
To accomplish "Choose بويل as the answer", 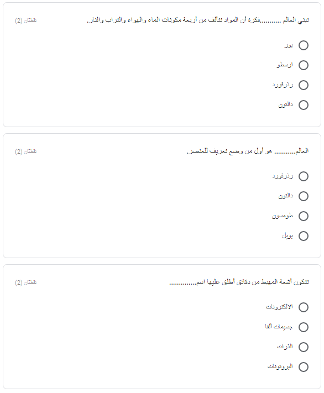I will [303, 236].
